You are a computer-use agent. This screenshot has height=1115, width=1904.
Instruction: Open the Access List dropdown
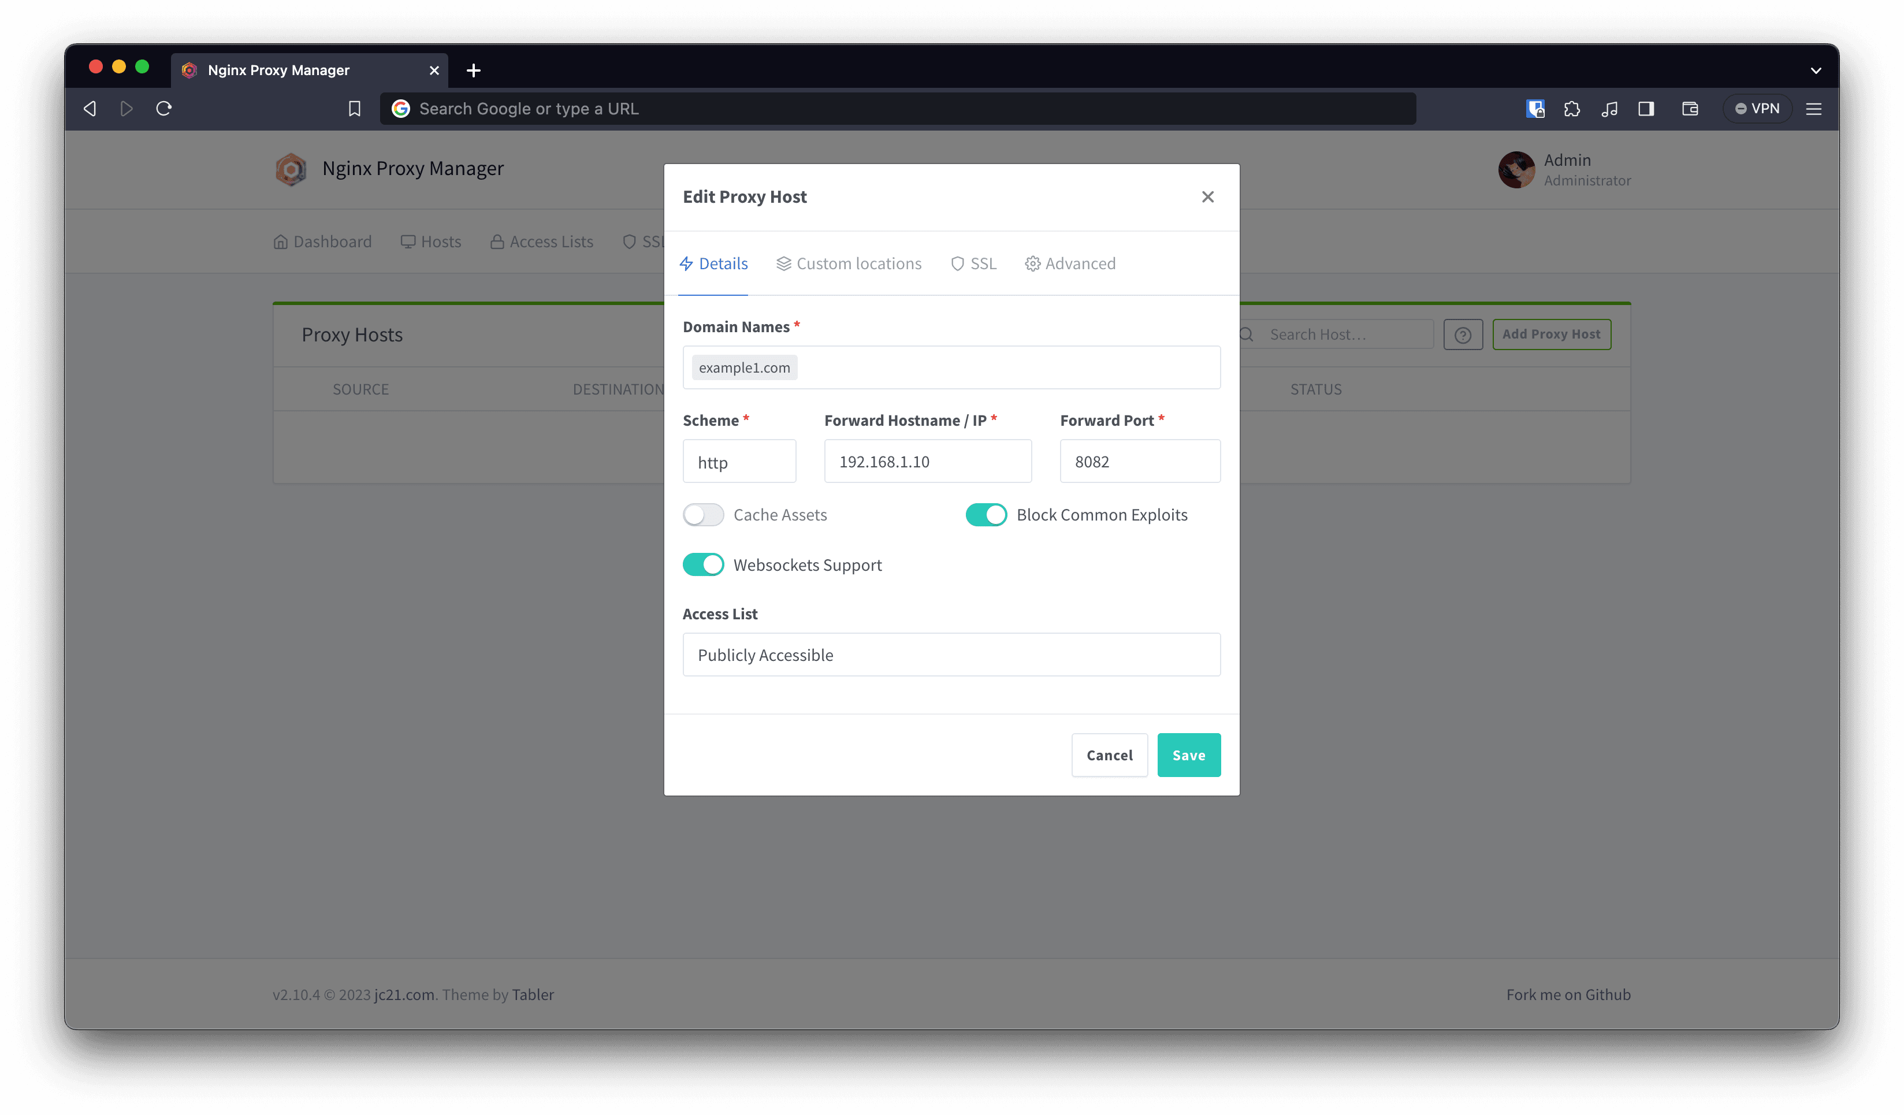(x=951, y=655)
